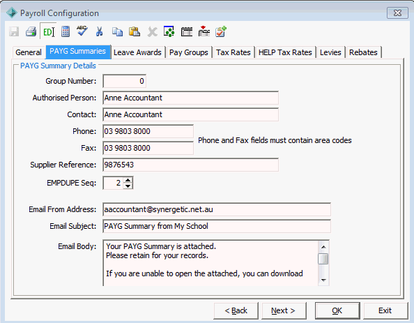This screenshot has width=414, height=323.
Task: Click the Email Body scrollbar thumb
Action: pos(323,259)
